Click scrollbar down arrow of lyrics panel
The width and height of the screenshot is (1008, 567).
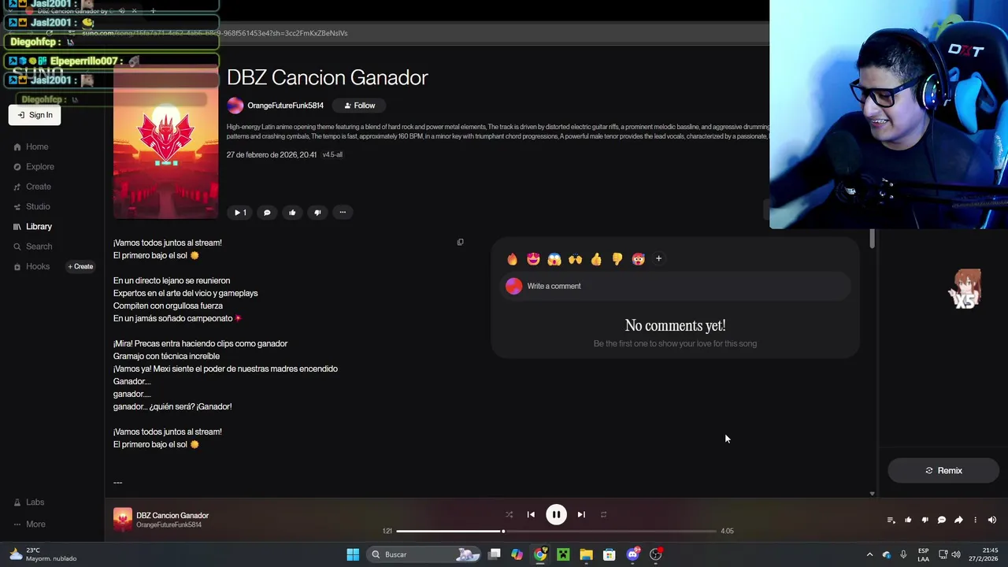(x=872, y=494)
